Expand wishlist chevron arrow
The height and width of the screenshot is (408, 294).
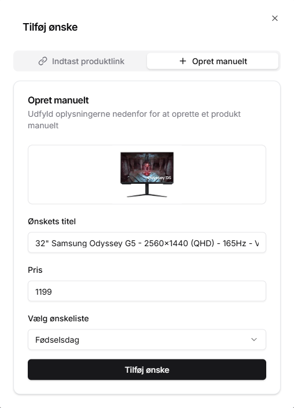[254, 340]
